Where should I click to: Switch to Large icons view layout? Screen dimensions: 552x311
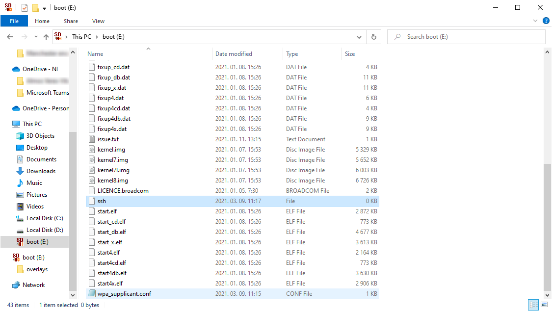point(544,305)
